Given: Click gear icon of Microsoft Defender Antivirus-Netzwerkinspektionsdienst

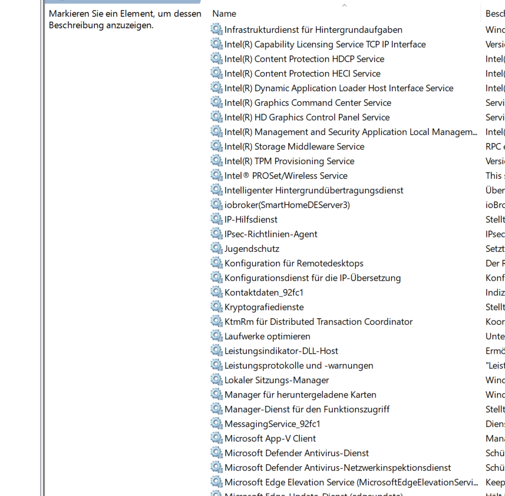Looking at the screenshot, I should pyautogui.click(x=216, y=467).
